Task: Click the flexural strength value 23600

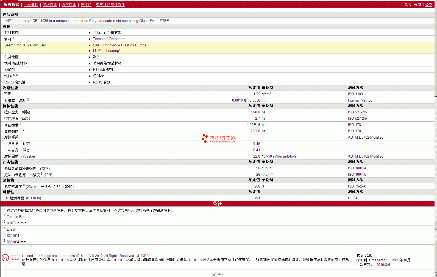Action: coord(255,131)
